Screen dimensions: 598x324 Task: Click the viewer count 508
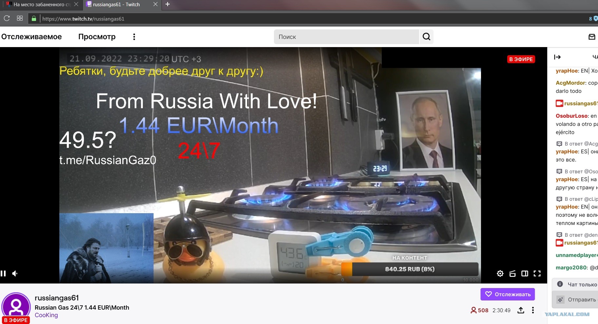[x=479, y=310]
